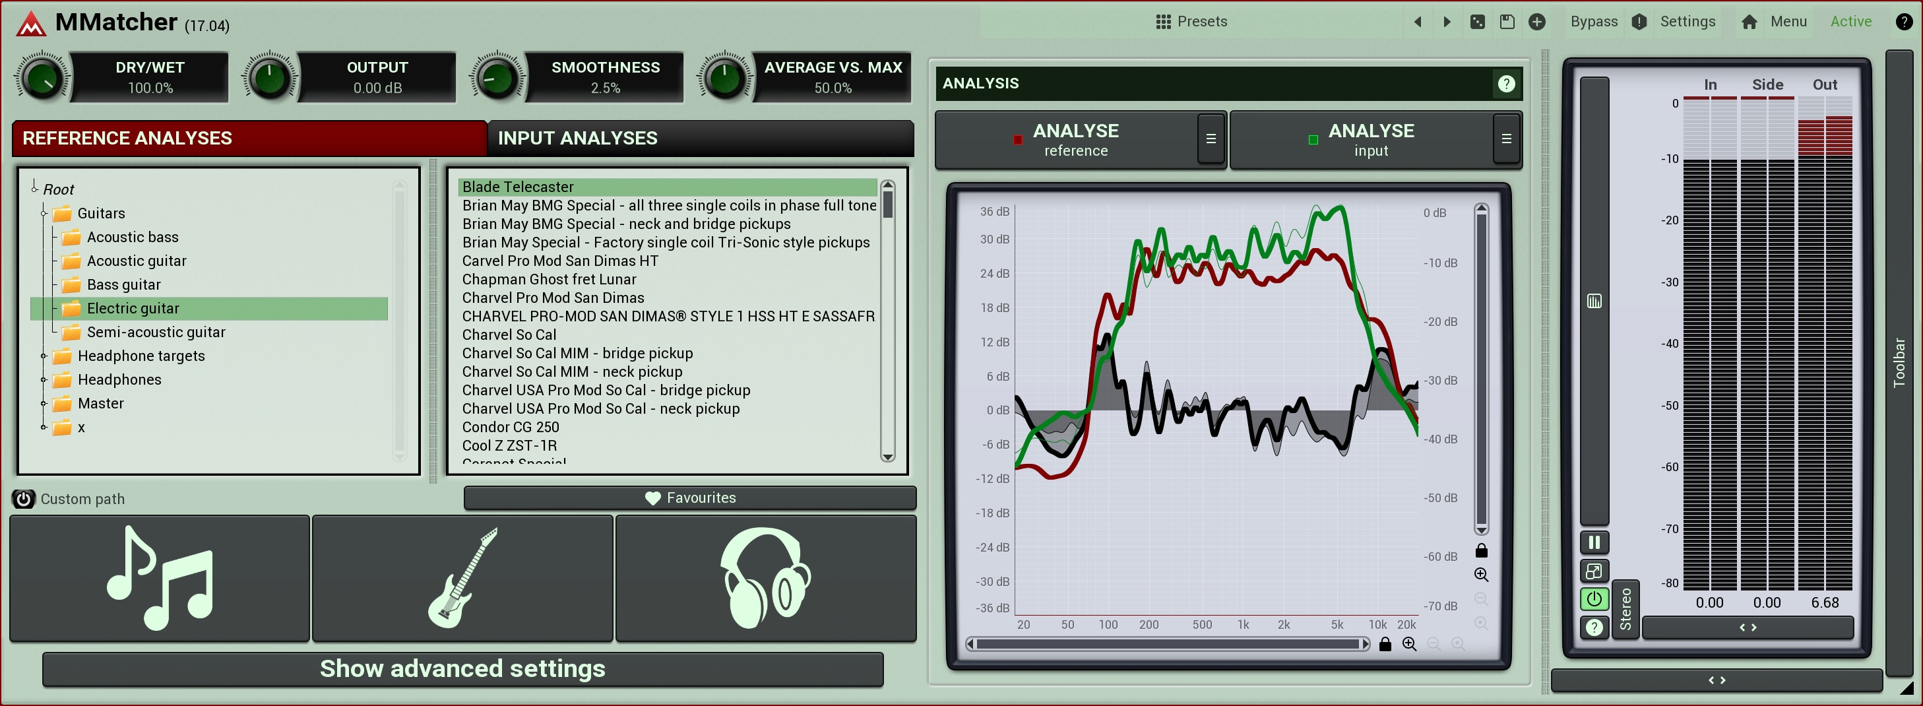The image size is (1923, 706).
Task: Expand the Headphone targets folder
Action: click(44, 356)
